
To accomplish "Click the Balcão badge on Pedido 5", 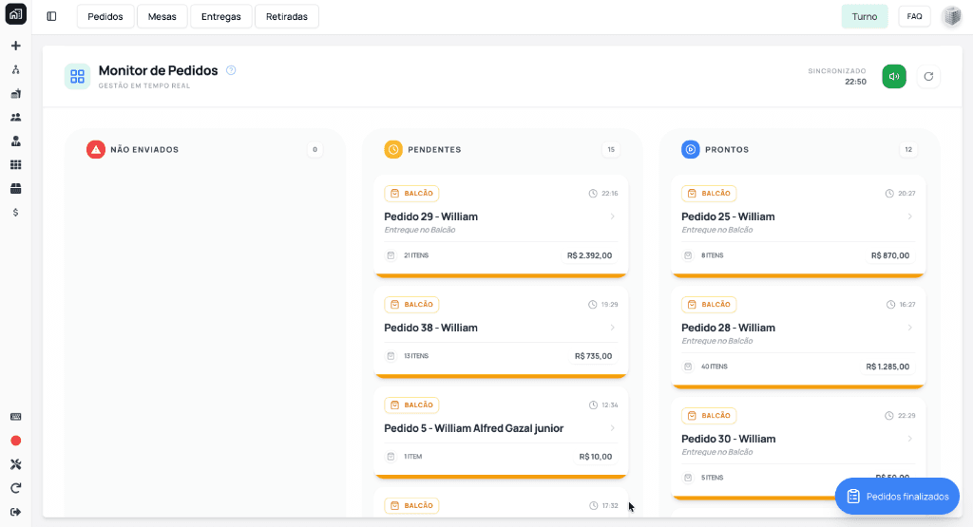I will click(x=411, y=405).
